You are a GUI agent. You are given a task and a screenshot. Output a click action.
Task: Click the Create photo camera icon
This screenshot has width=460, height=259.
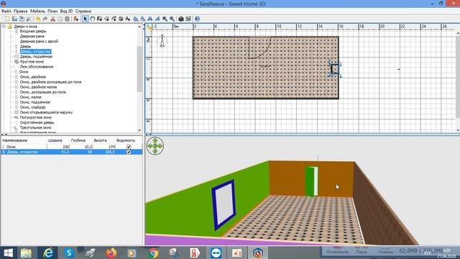181,19
